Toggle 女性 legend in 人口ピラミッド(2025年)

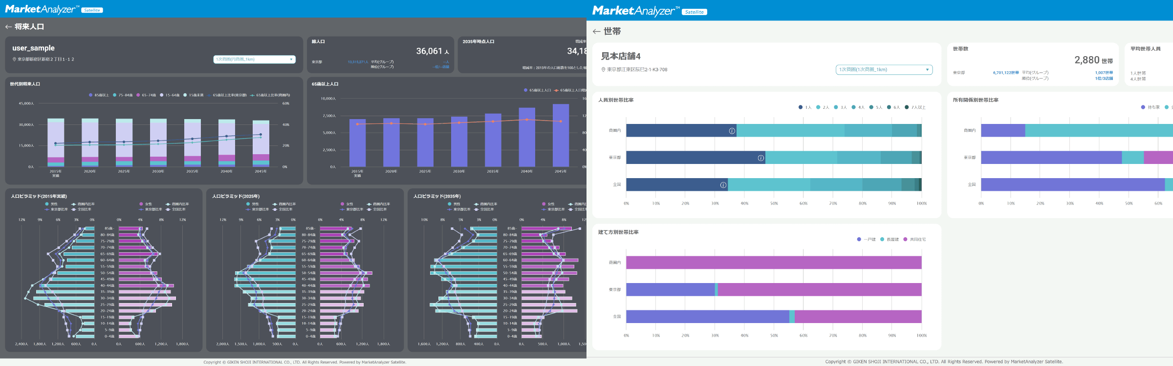[x=347, y=204]
